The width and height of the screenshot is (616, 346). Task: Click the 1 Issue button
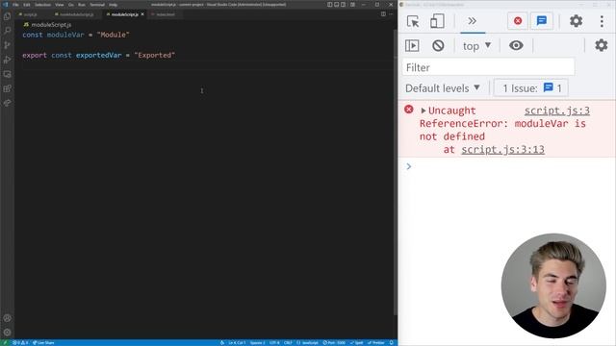point(531,88)
